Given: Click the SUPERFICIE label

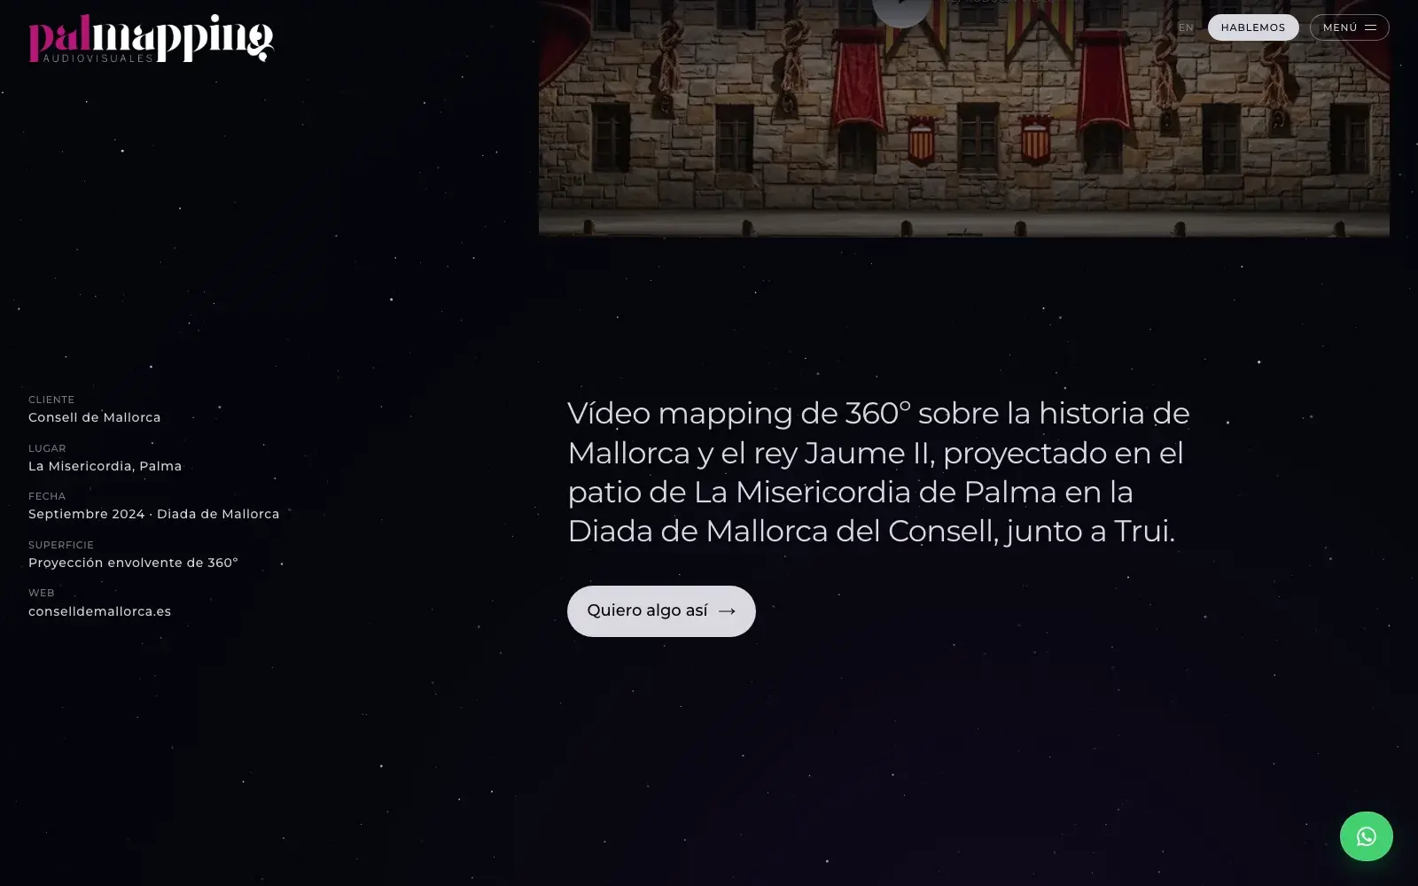Looking at the screenshot, I should [61, 545].
